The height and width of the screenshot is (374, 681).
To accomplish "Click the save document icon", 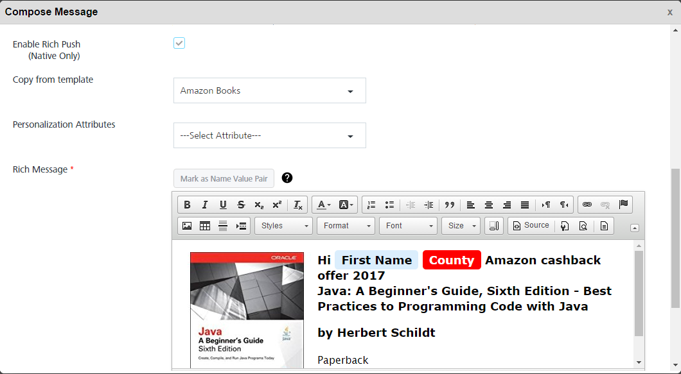I will coord(565,226).
